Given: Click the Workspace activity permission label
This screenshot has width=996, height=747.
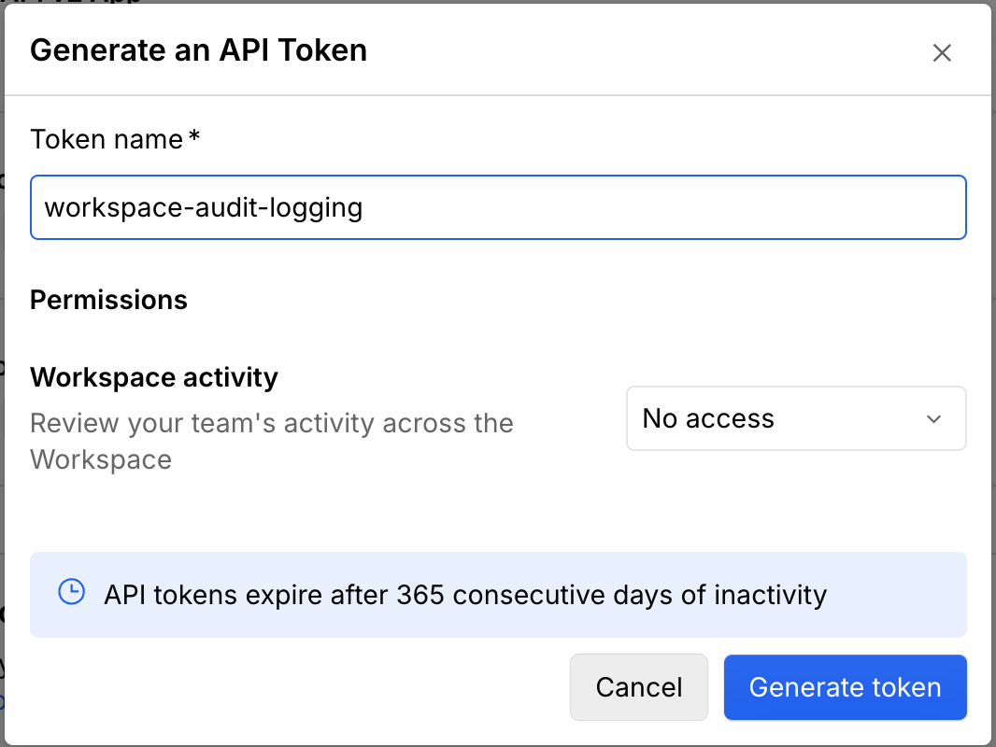Looking at the screenshot, I should [x=153, y=377].
